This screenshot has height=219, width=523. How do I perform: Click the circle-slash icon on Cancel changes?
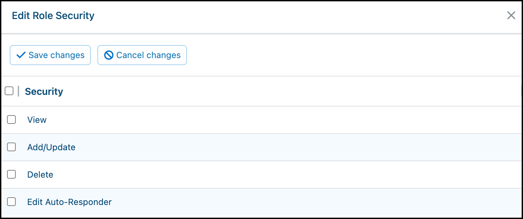pyautogui.click(x=109, y=55)
